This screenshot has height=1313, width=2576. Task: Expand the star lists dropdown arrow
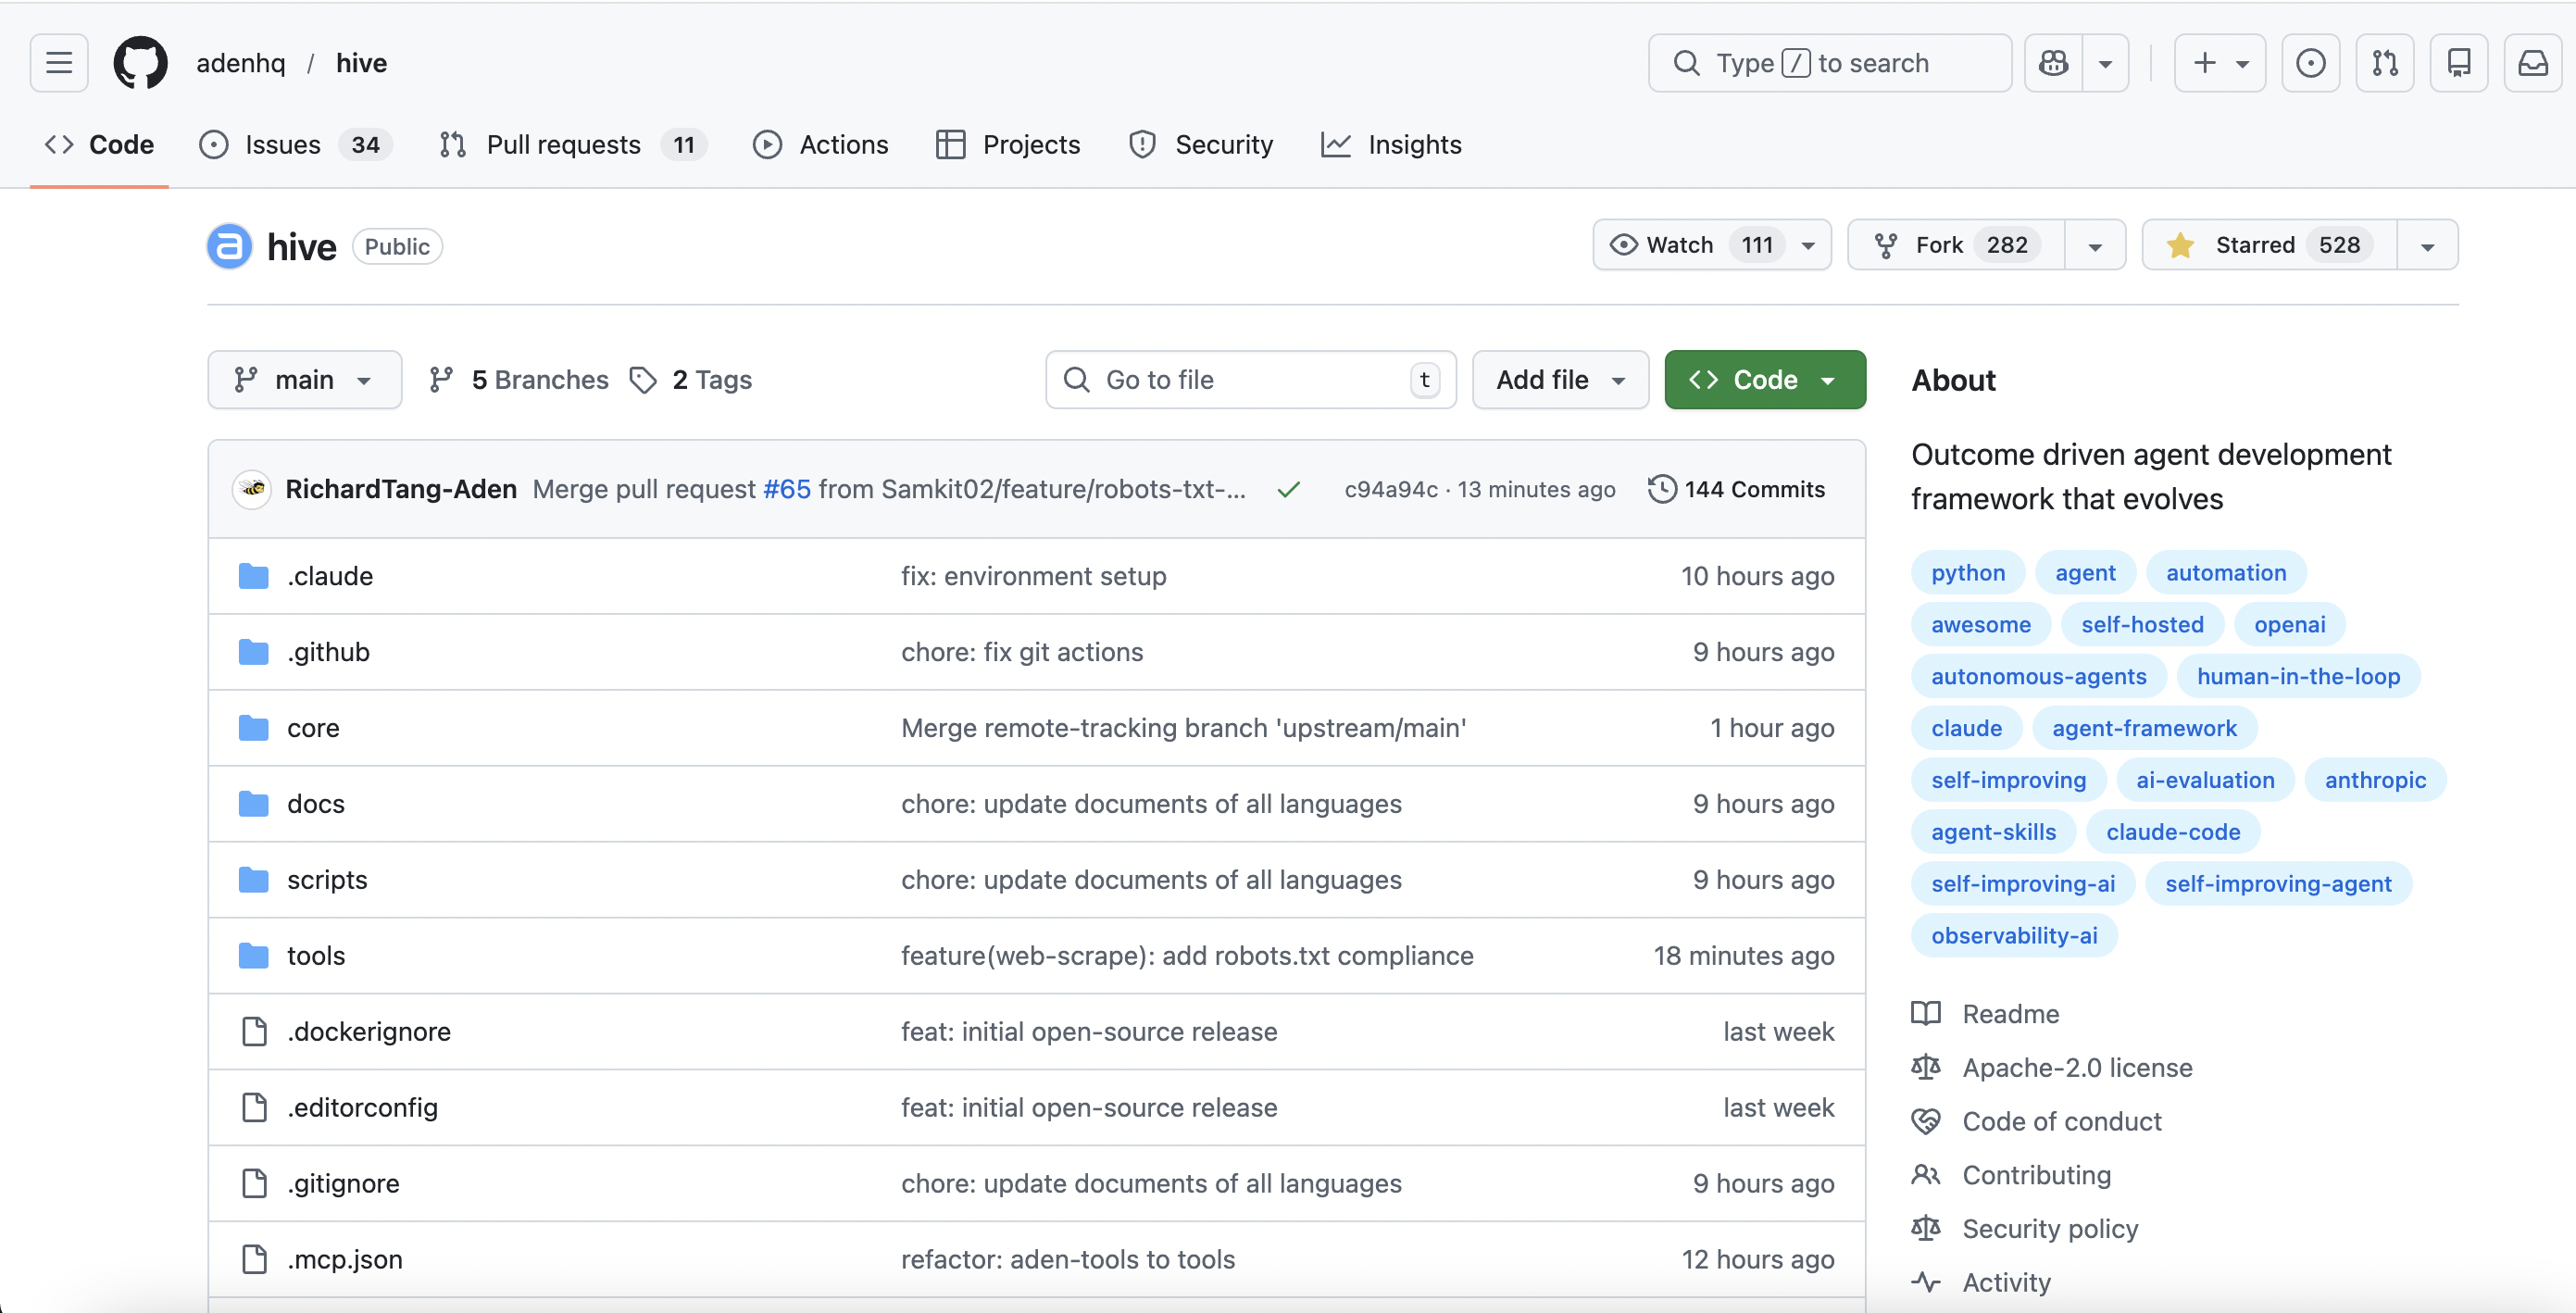2427,245
